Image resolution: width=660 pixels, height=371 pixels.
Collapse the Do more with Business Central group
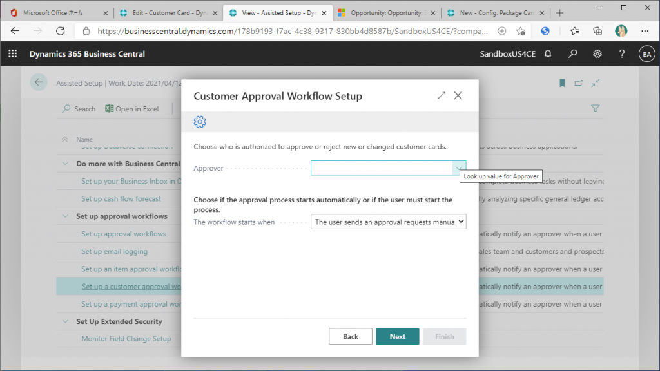pyautogui.click(x=65, y=164)
